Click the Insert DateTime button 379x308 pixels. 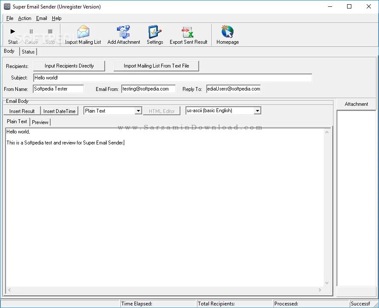[x=60, y=111]
